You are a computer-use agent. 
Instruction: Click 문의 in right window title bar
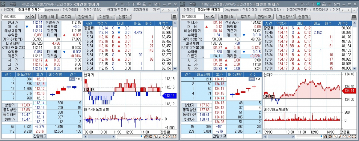pos(337,4)
